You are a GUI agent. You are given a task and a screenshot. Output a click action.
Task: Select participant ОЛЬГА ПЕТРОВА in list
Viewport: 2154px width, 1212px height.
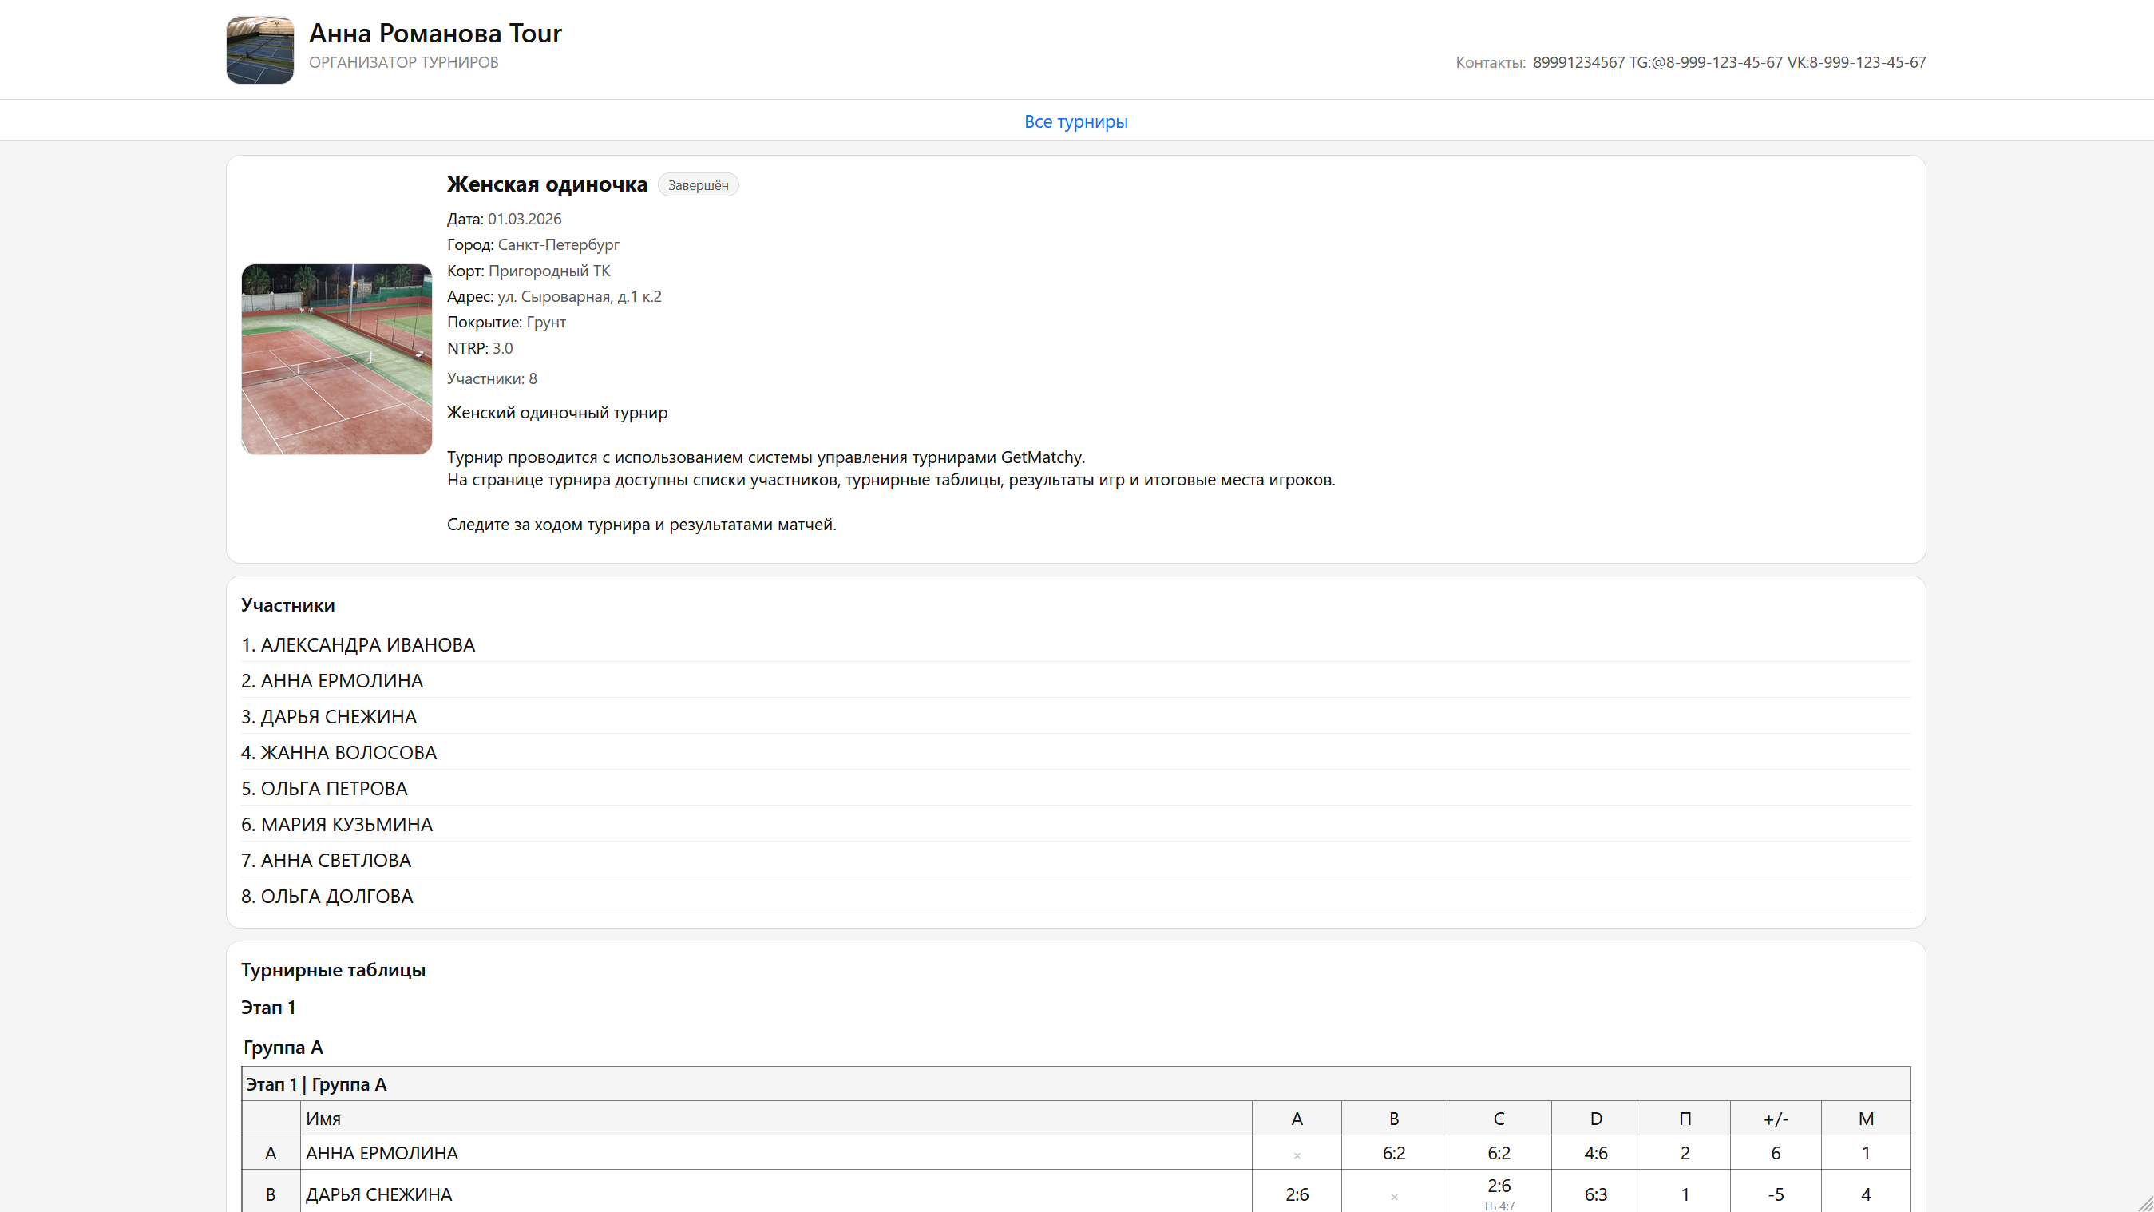pyautogui.click(x=324, y=789)
